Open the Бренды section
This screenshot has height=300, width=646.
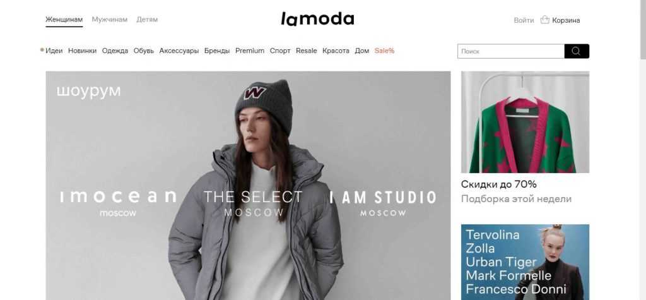[x=217, y=51]
